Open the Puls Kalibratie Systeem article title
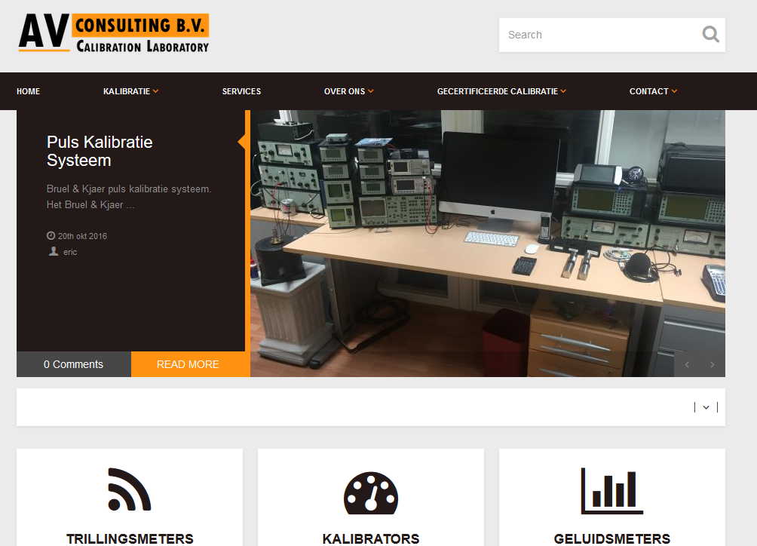 (100, 151)
